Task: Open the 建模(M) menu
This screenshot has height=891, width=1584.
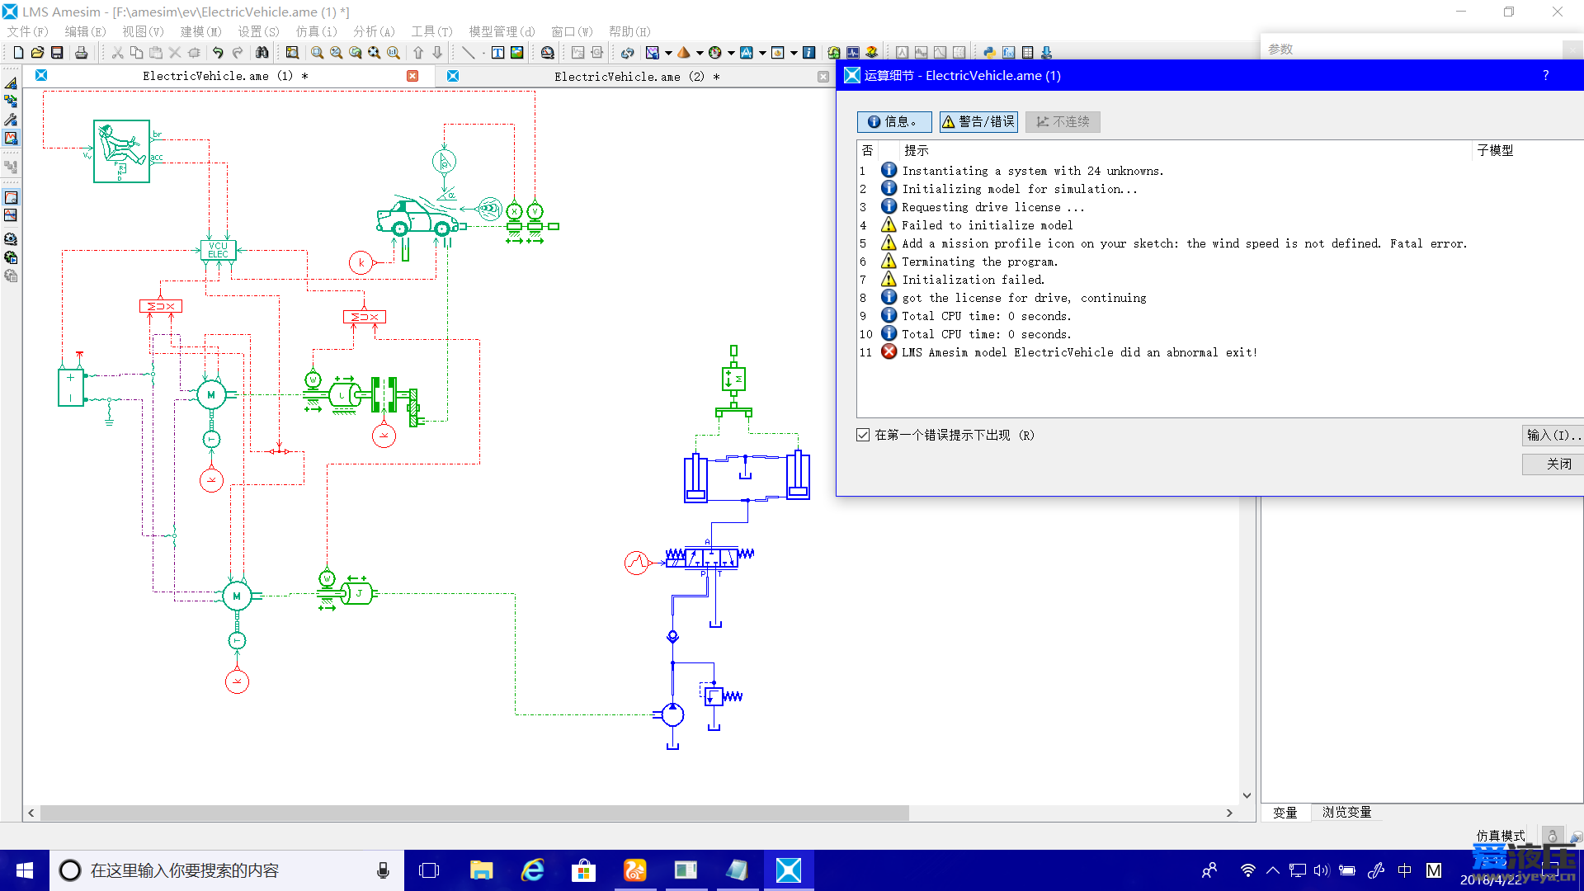Action: pyautogui.click(x=201, y=31)
